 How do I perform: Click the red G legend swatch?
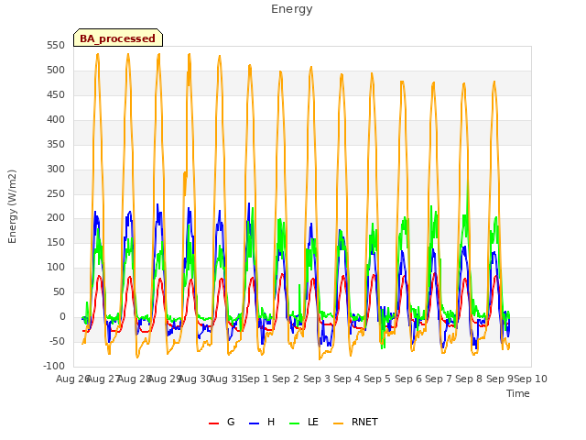[x=213, y=423]
